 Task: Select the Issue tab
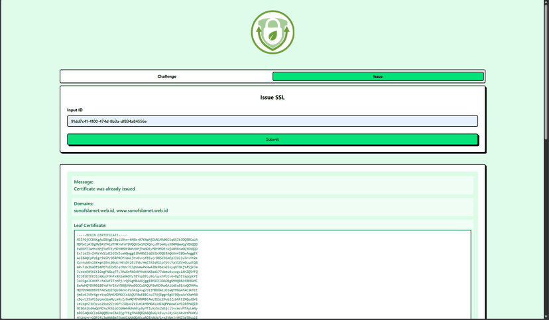coord(378,76)
